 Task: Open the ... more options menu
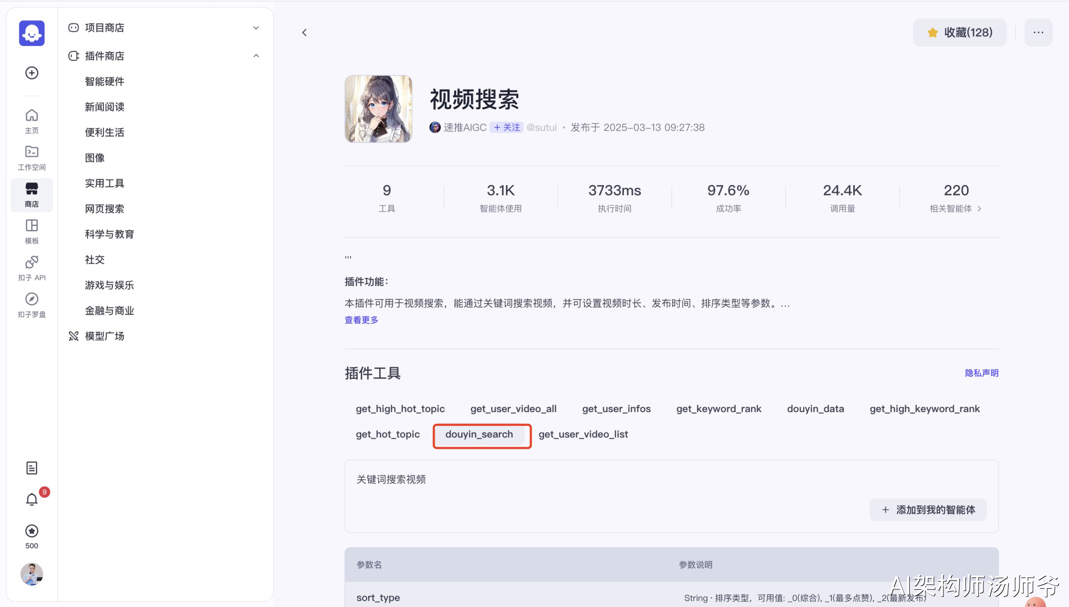tap(1038, 32)
